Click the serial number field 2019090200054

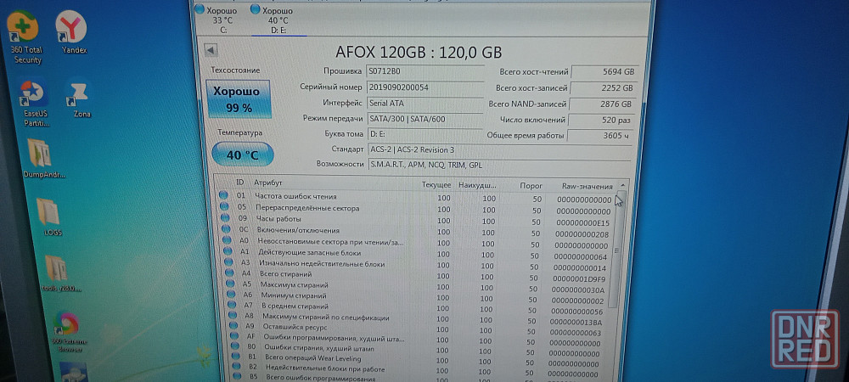pyautogui.click(x=425, y=87)
